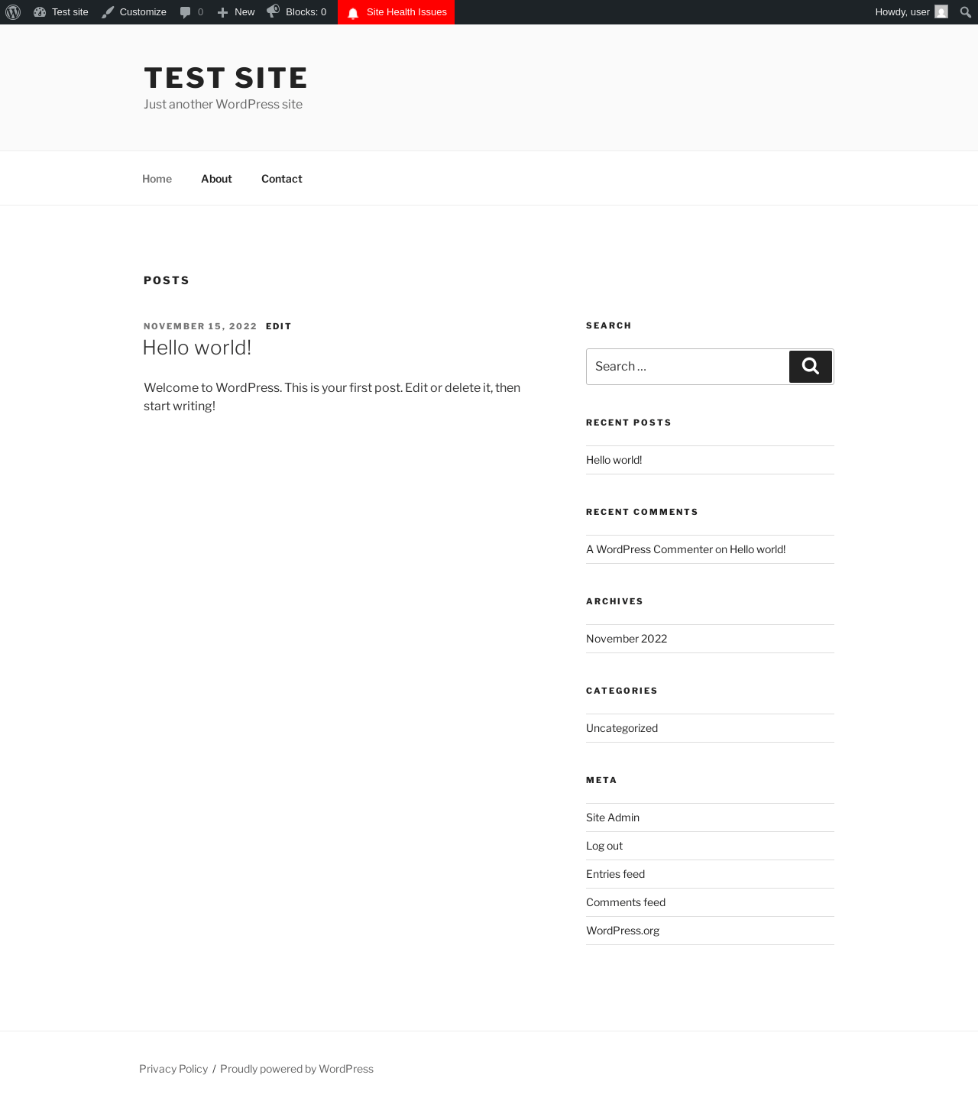Open the November 2022 archive
Viewport: 978px width, 1104px height.
click(627, 639)
